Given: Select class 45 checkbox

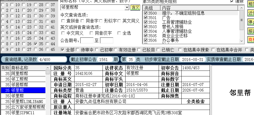Looking at the screenshot, I should (x=48, y=50).
